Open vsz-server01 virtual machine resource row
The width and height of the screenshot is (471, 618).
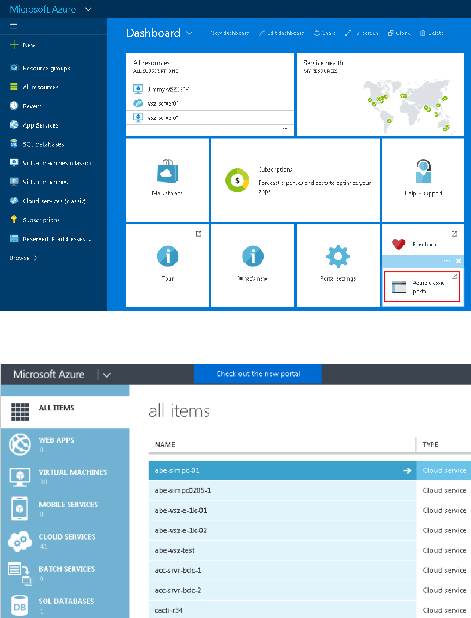point(210,118)
